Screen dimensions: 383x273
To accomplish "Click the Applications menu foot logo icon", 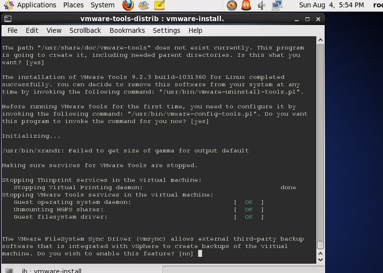I will click(x=8, y=5).
